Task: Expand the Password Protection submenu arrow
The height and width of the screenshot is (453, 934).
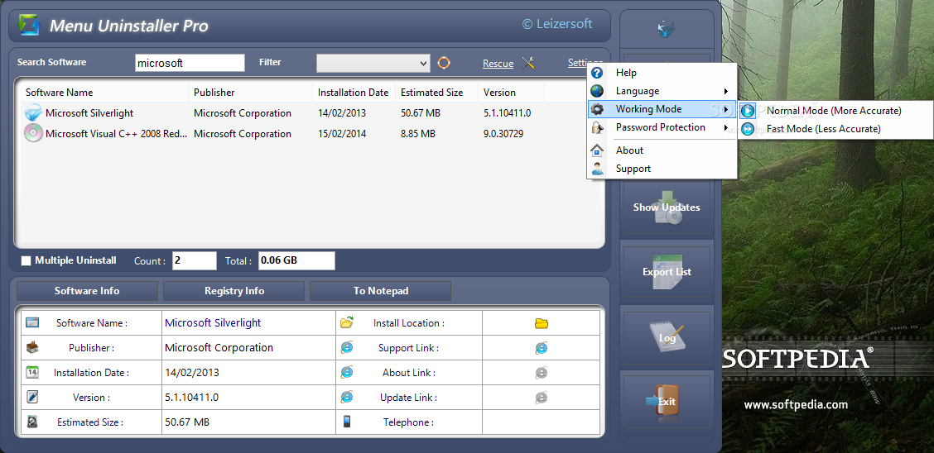Action: click(725, 127)
